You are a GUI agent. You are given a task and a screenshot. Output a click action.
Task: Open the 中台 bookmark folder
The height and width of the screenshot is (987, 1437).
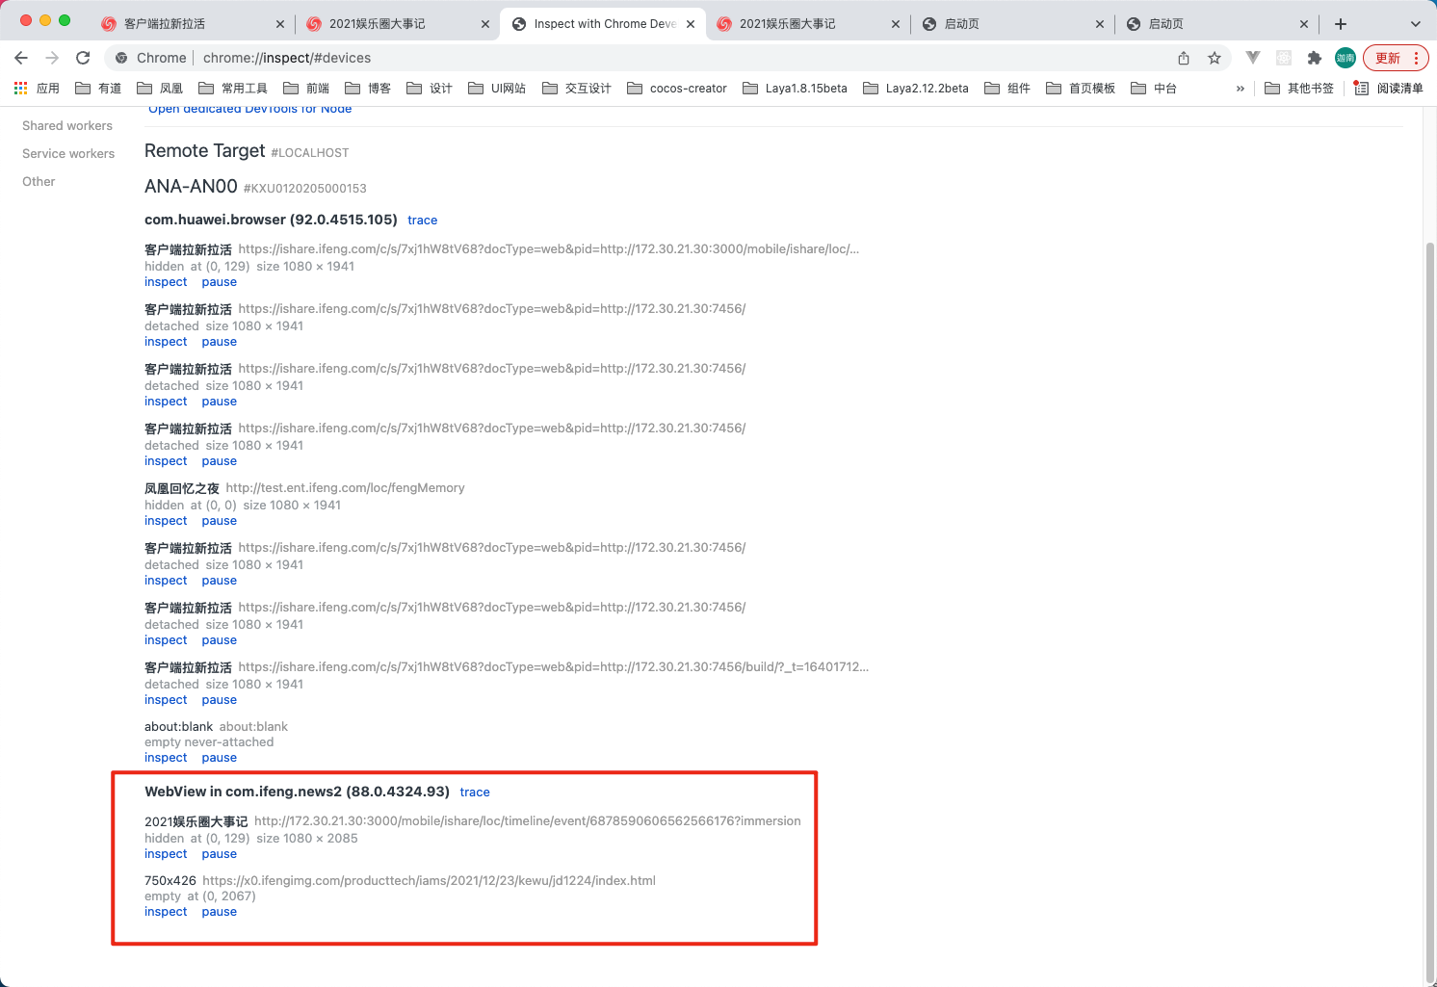coord(1154,88)
